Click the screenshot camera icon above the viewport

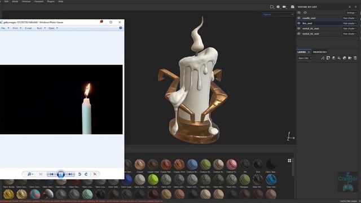click(293, 7)
